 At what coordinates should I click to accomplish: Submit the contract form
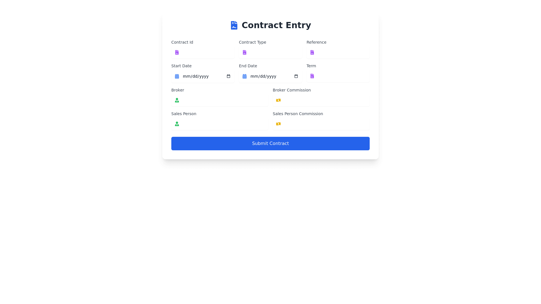coord(270,144)
